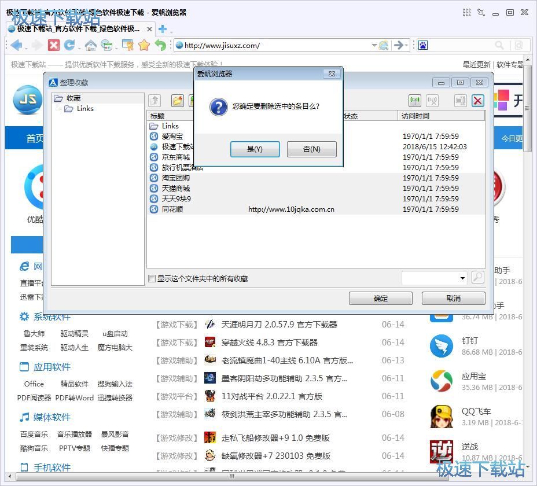Click the grid dots icon in title bar
This screenshot has height=486, width=537.
466,12
